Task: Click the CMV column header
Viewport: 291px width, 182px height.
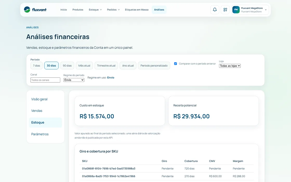Action: pos(212,161)
